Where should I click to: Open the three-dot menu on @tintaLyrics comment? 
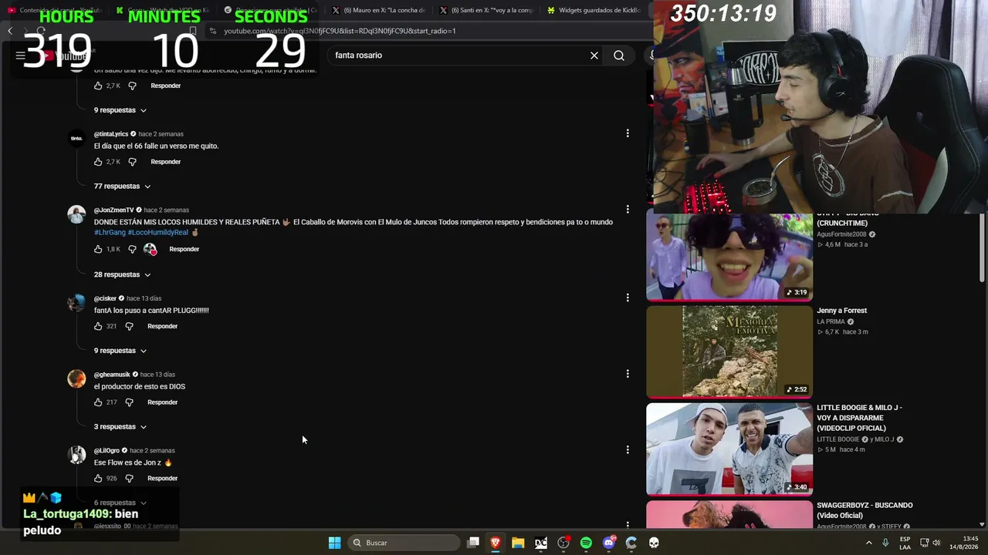pos(628,133)
